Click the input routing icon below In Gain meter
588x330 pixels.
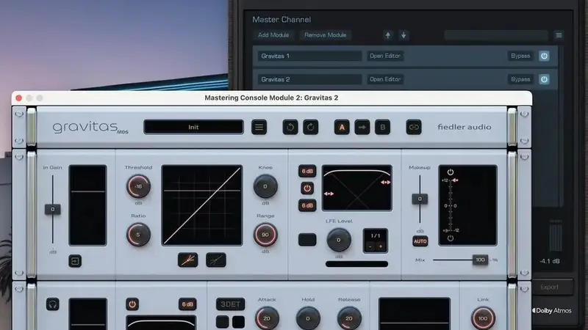click(75, 261)
